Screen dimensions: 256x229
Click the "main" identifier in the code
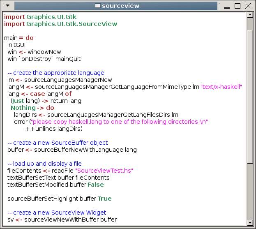pos(11,38)
